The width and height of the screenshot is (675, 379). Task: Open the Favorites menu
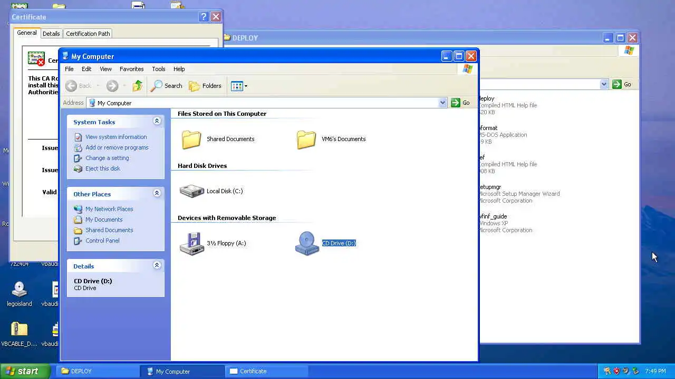pyautogui.click(x=131, y=69)
